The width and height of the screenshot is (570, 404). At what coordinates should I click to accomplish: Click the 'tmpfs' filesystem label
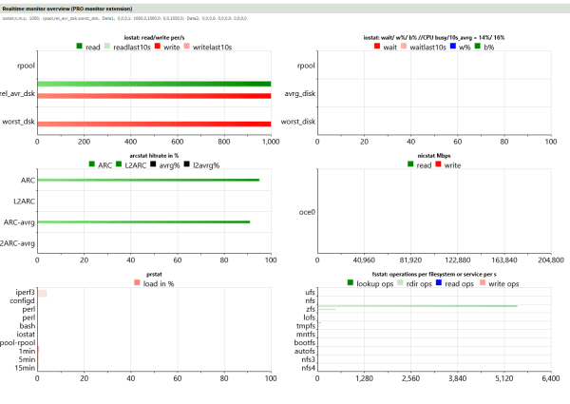(306, 326)
